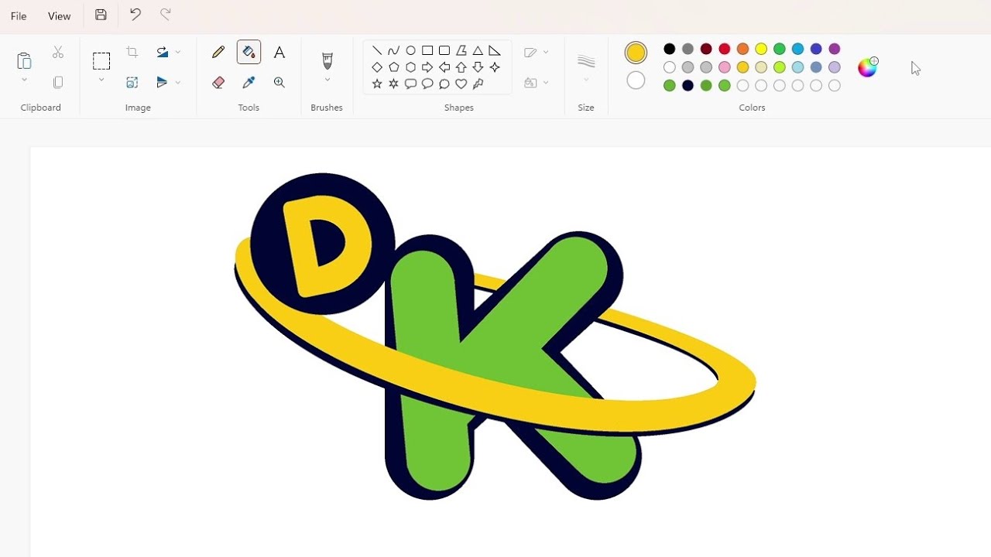The width and height of the screenshot is (991, 557).
Task: Pick the Five-point star shape
Action: click(377, 84)
